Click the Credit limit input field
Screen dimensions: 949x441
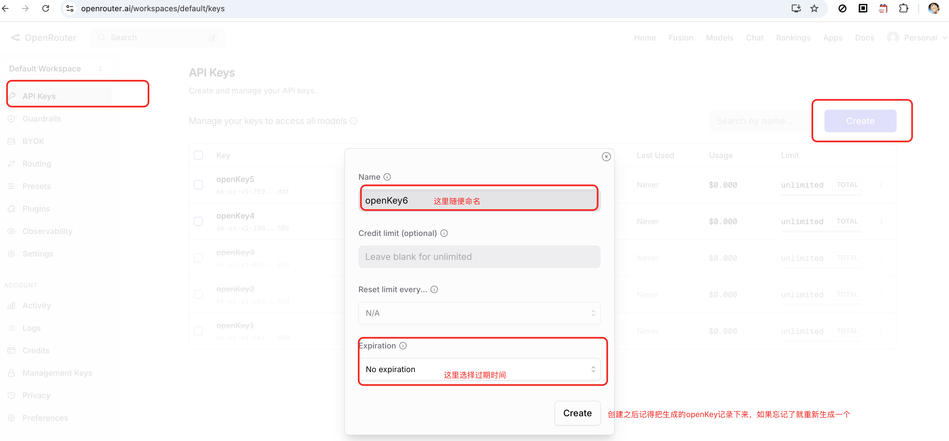[x=479, y=257]
